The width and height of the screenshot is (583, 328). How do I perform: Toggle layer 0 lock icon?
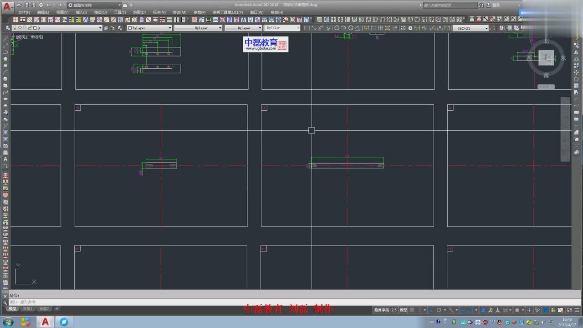coord(29,28)
